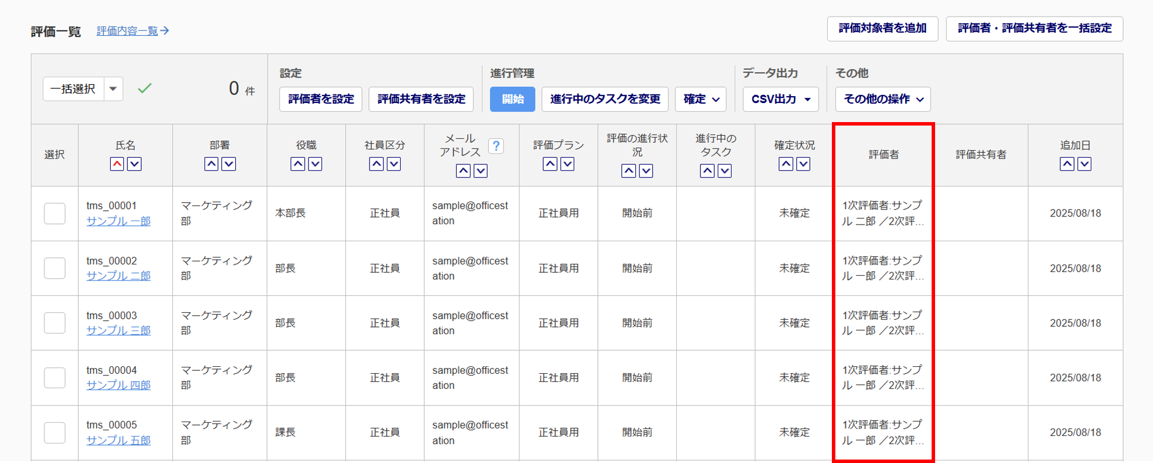
Task: Sort 社員区分 column descending
Action: click(x=394, y=164)
